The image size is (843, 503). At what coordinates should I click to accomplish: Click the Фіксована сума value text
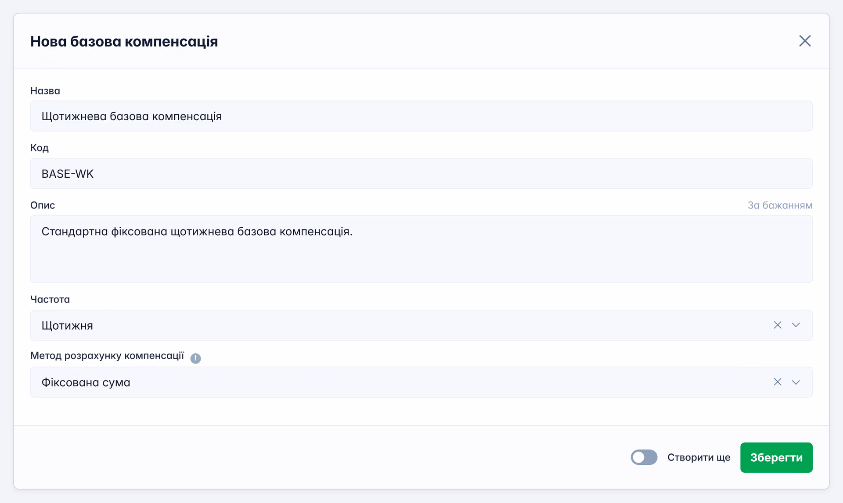(86, 382)
